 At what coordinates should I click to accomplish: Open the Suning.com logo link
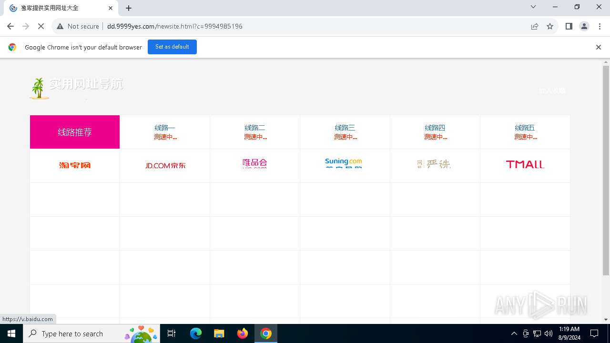click(x=344, y=163)
